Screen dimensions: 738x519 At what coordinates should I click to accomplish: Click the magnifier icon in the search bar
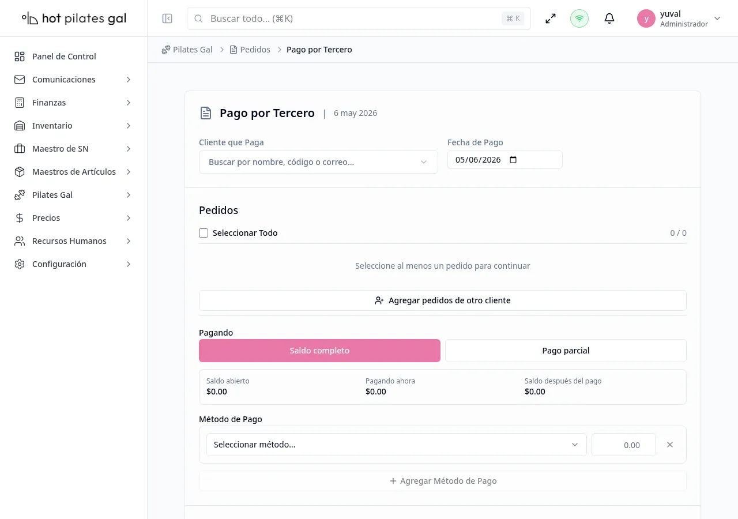pyautogui.click(x=198, y=18)
